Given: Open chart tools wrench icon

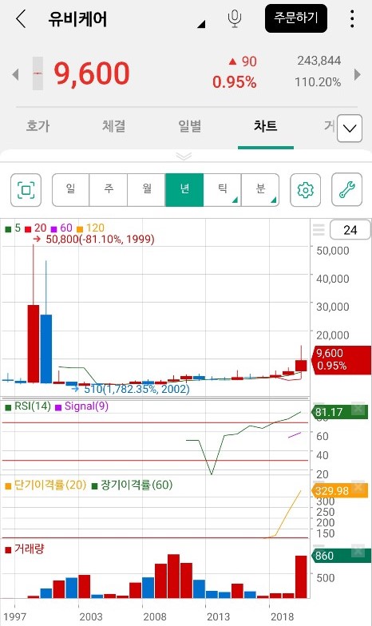Looking at the screenshot, I should point(346,190).
